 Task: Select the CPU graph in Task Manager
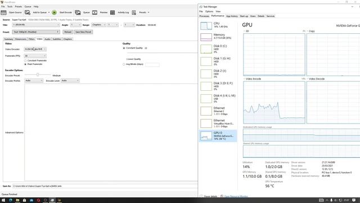click(206, 26)
